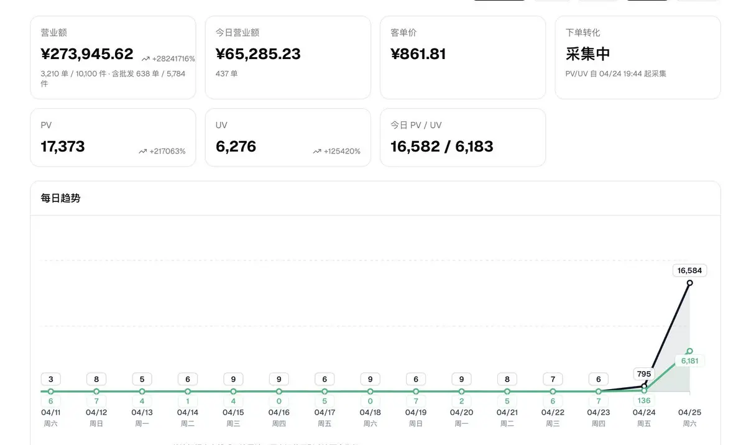Click the +28241716% growth percentage

pos(173,59)
